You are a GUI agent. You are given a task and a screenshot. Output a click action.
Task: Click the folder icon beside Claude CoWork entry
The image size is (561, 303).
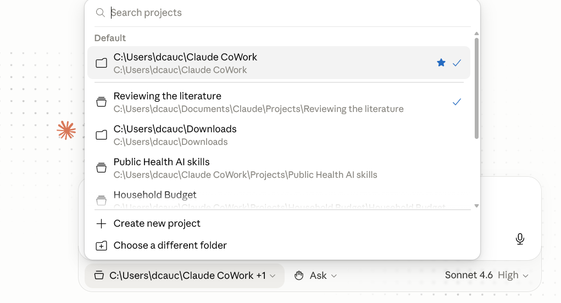pos(101,63)
